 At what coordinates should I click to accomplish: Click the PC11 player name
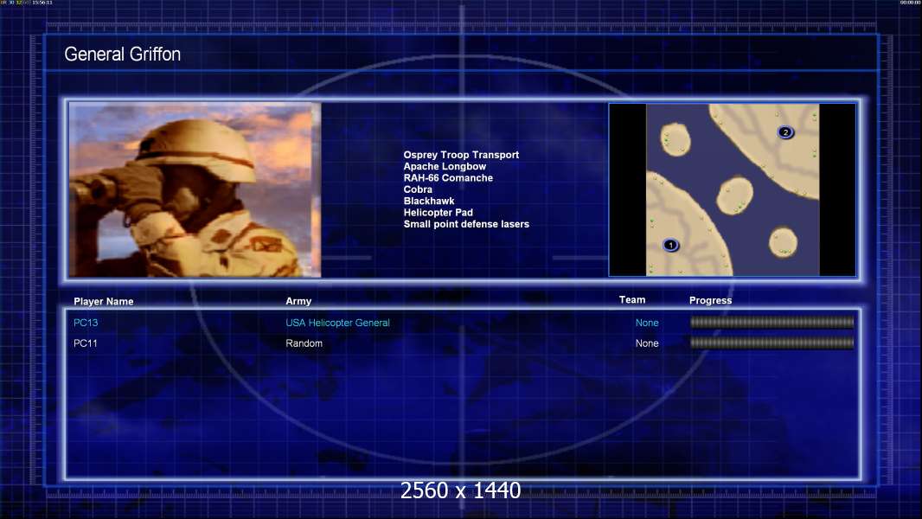[86, 343]
